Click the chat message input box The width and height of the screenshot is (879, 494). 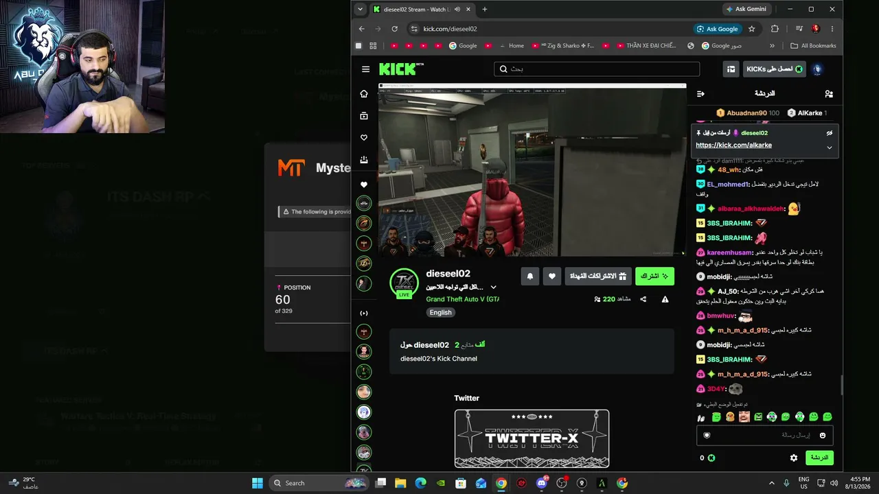766,435
